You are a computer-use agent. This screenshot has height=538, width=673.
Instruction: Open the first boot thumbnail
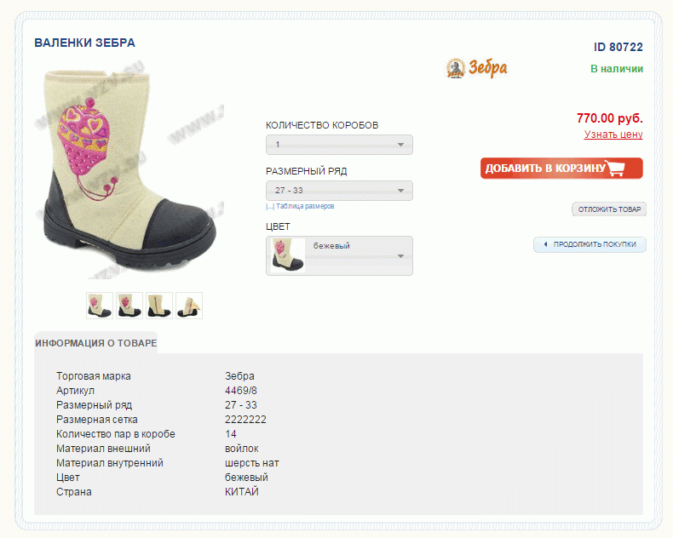point(100,306)
